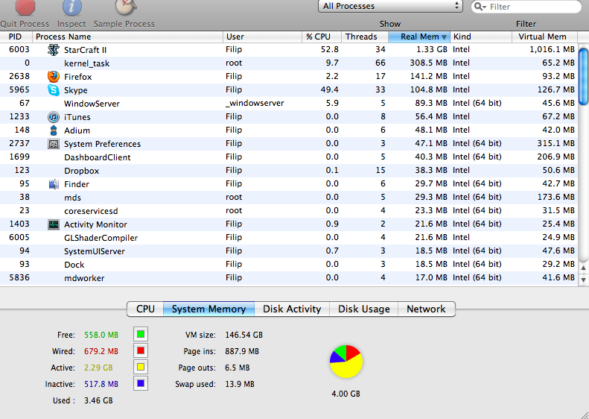Click the 13.9 MB Swap used value

pyautogui.click(x=240, y=384)
